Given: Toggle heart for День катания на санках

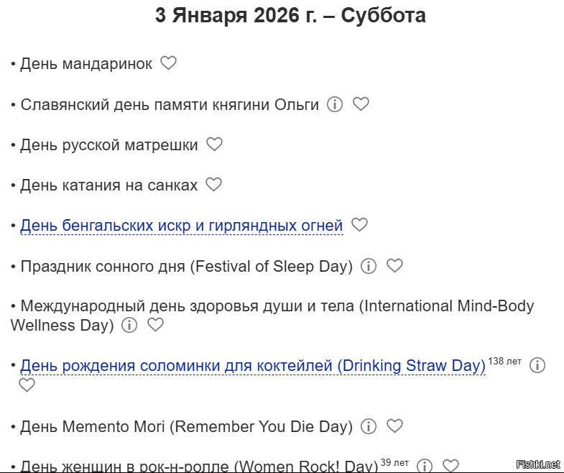Looking at the screenshot, I should coord(213,185).
